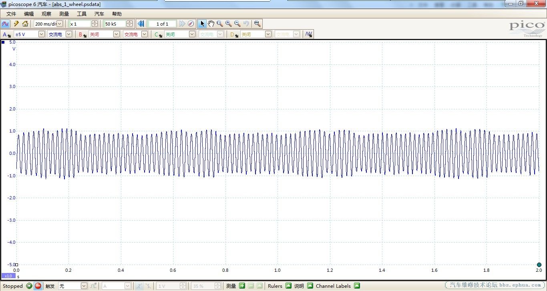Open the 编辑 menu
Viewport: 547px width, 291px height.
click(x=29, y=14)
